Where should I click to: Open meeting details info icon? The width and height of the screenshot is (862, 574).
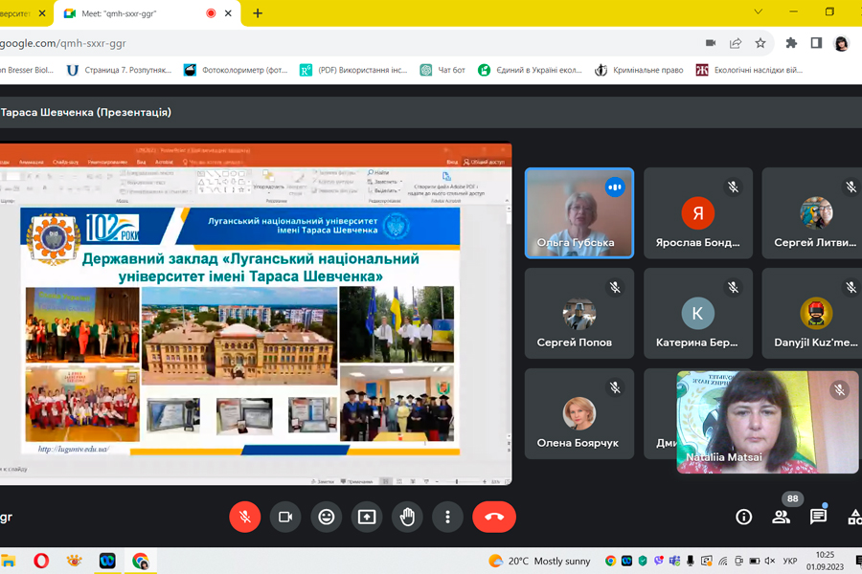coord(744,517)
